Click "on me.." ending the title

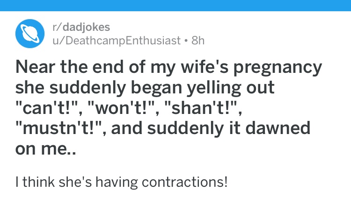[x=46, y=149]
